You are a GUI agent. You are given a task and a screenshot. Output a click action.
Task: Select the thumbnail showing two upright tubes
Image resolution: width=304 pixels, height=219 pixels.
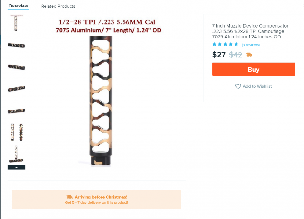[x=16, y=132]
